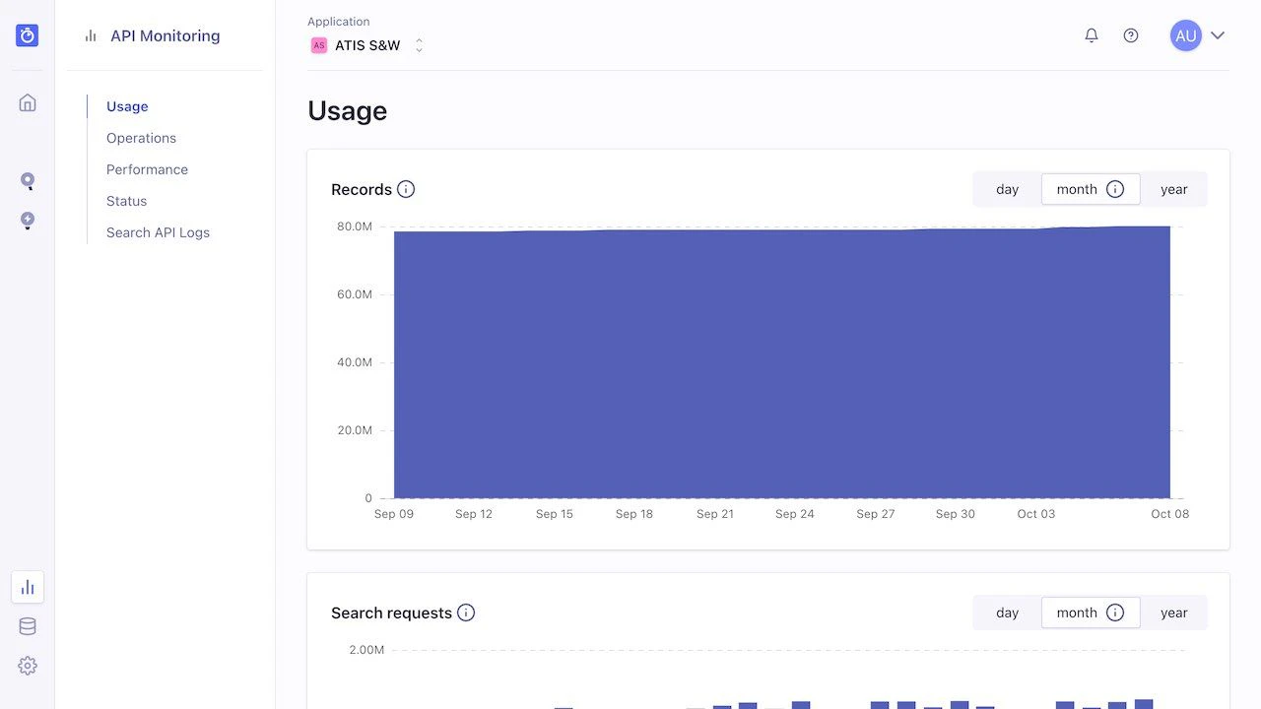Image resolution: width=1261 pixels, height=709 pixels.
Task: Click the notification bell icon
Action: tap(1092, 34)
